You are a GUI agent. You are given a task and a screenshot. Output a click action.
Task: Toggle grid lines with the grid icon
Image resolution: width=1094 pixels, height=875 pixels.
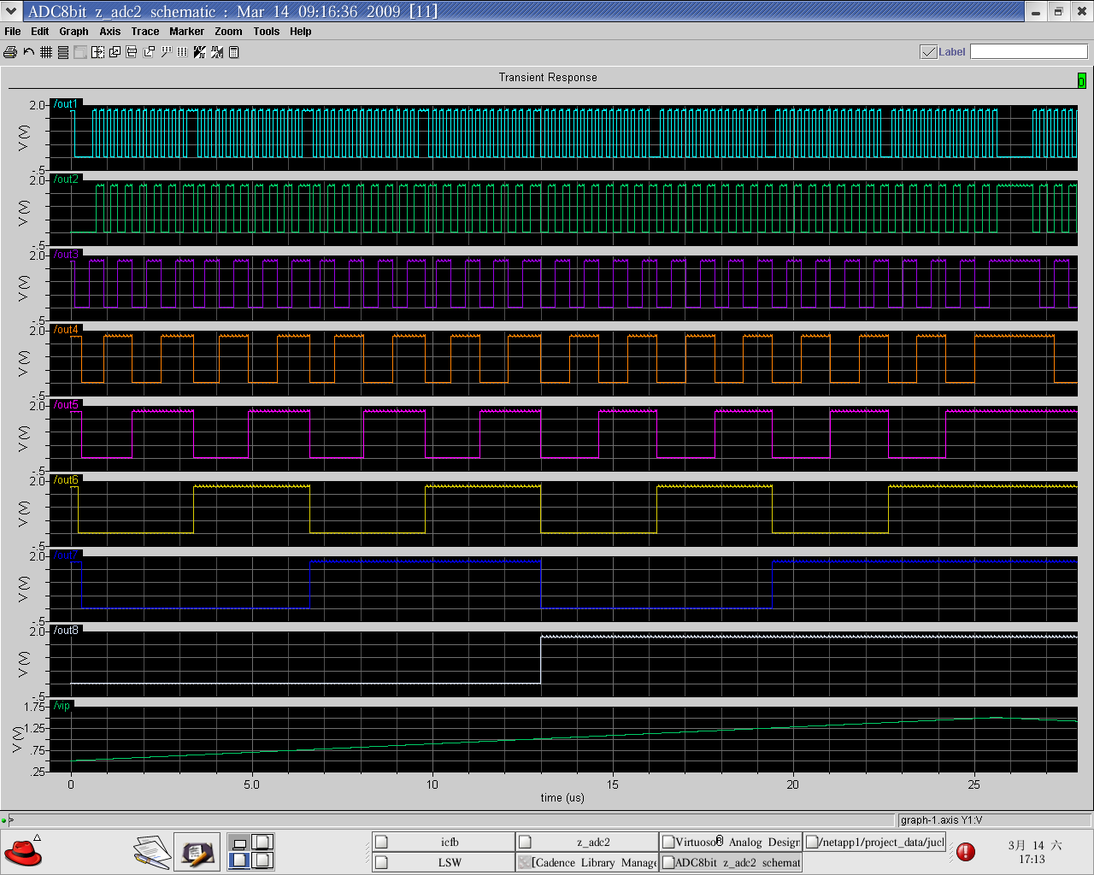click(46, 52)
